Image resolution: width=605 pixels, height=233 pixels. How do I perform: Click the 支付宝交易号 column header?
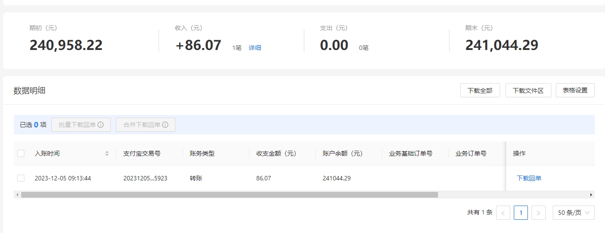142,153
